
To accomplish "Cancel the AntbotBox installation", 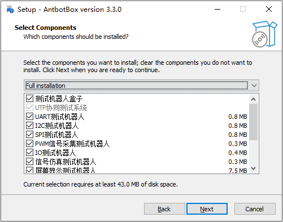I will 255,209.
